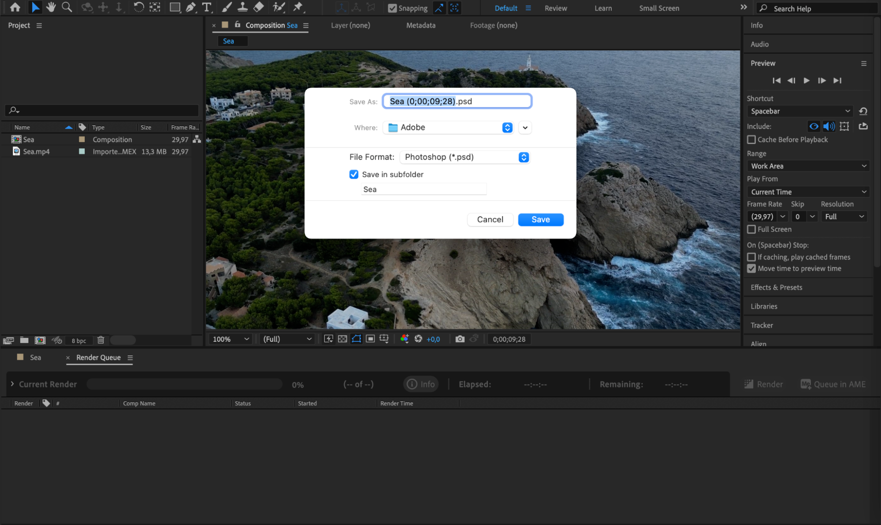This screenshot has width=881, height=525.
Task: Toggle the Snapping checkbox
Action: pyautogui.click(x=392, y=8)
